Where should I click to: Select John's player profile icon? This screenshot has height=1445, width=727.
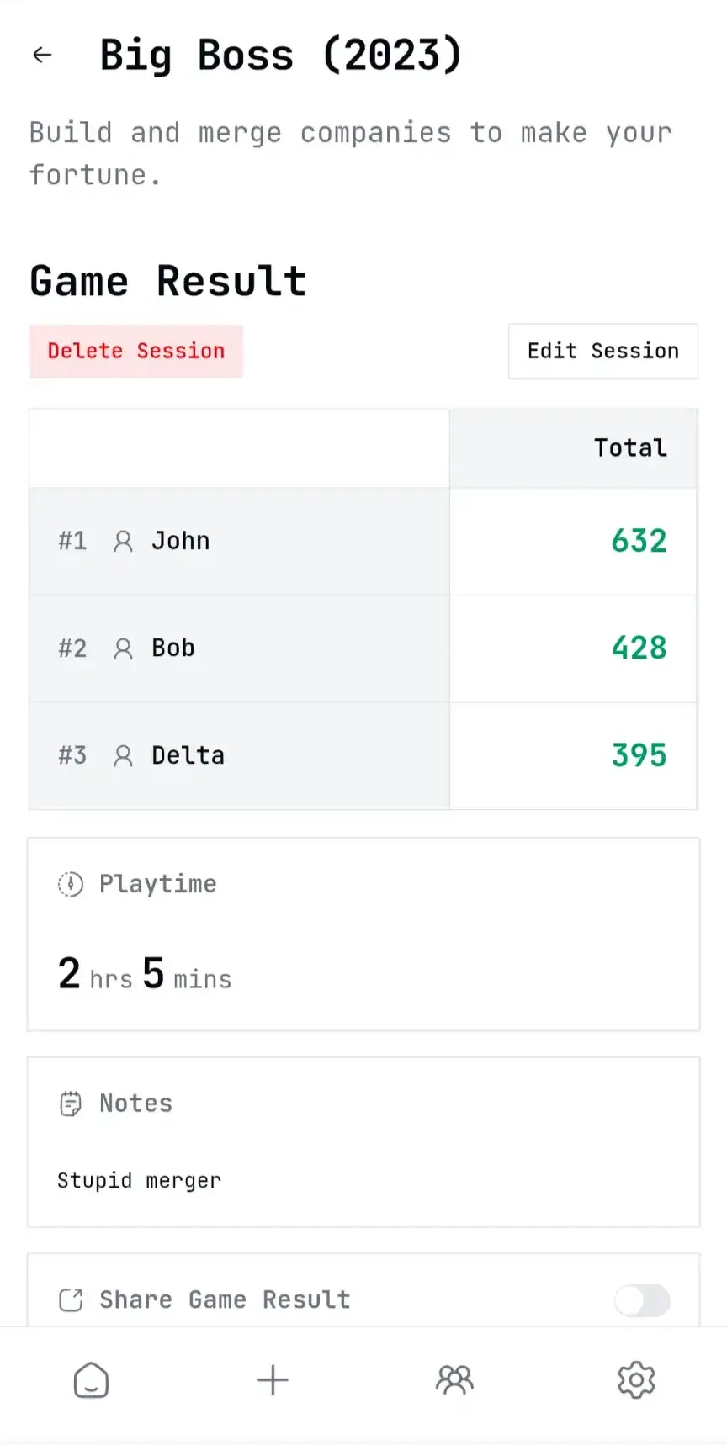(x=124, y=541)
